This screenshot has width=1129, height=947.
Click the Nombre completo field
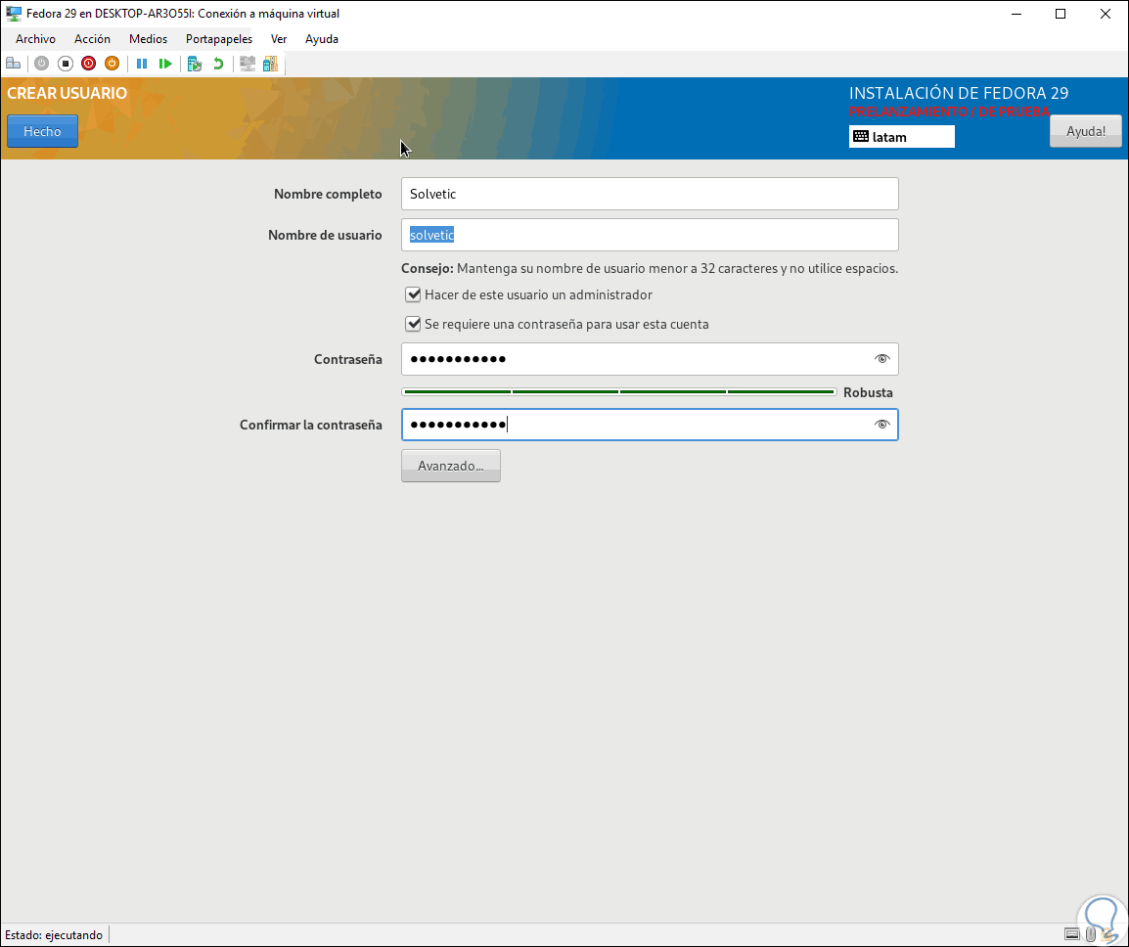click(x=650, y=194)
